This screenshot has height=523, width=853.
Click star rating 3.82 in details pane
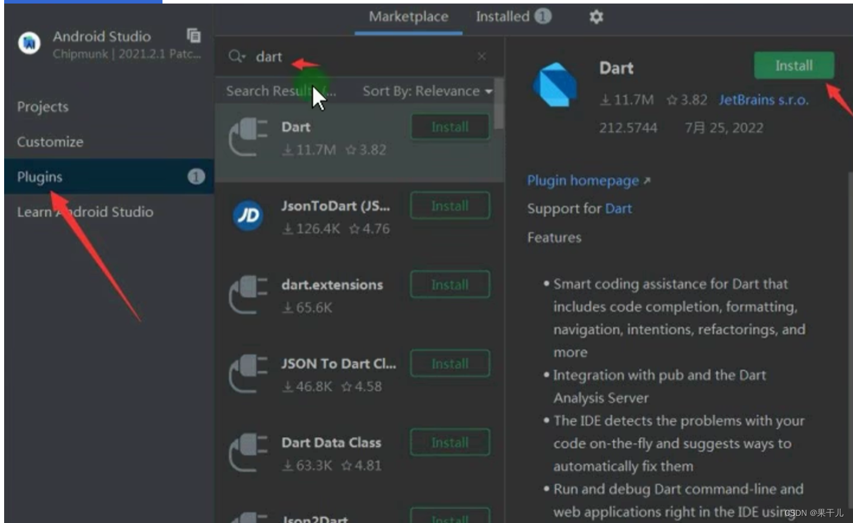(x=686, y=100)
